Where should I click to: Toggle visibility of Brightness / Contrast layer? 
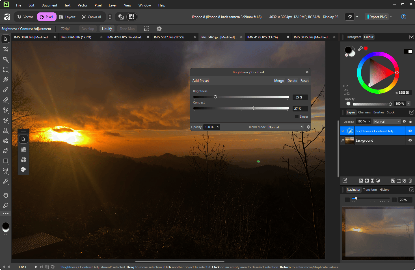click(x=410, y=131)
